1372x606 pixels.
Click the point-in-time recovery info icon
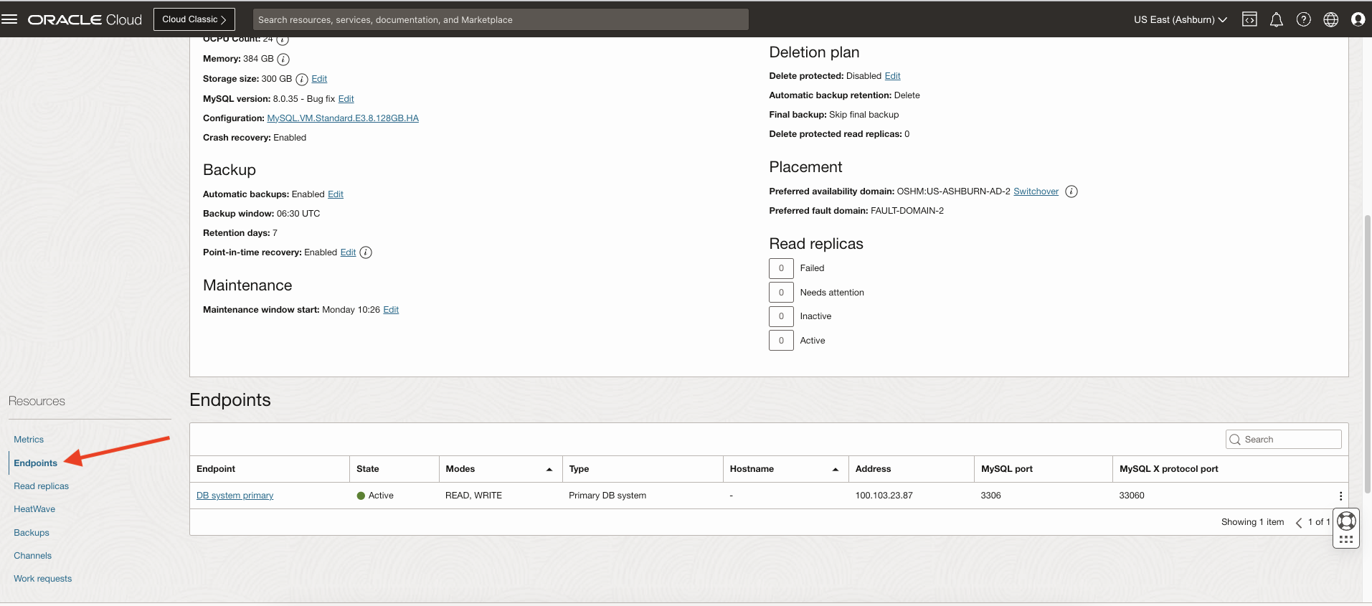coord(366,252)
